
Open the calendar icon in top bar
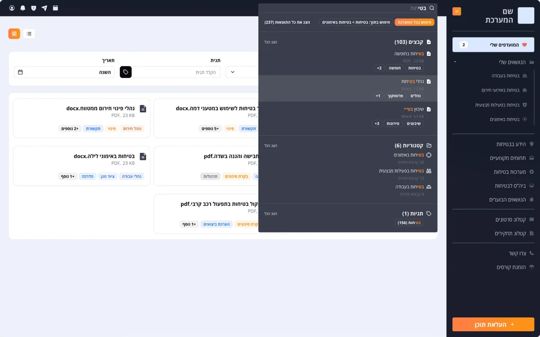(x=55, y=8)
